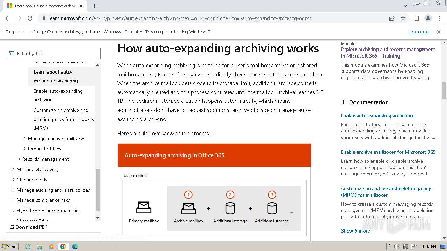Open the tab search dropdown
This screenshot has height=251, width=447.
tap(405, 6)
